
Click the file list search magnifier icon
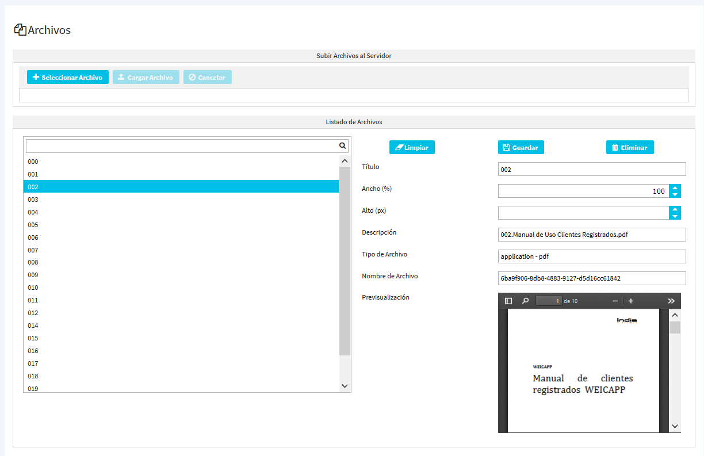tap(342, 146)
